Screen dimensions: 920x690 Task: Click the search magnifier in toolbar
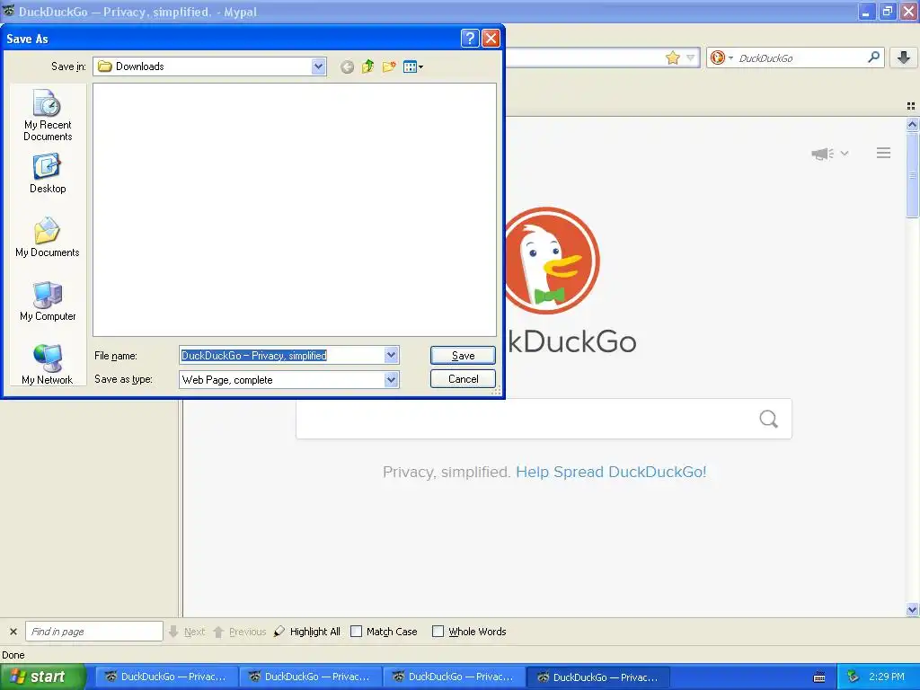pyautogui.click(x=873, y=57)
